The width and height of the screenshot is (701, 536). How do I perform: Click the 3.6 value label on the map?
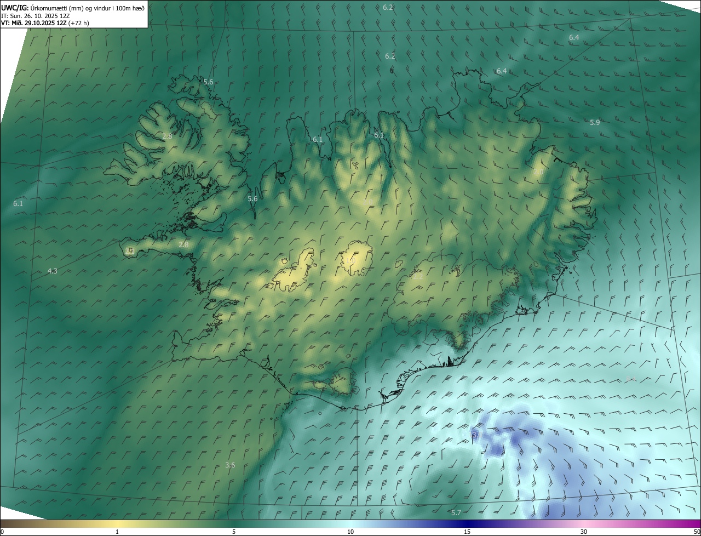[230, 465]
